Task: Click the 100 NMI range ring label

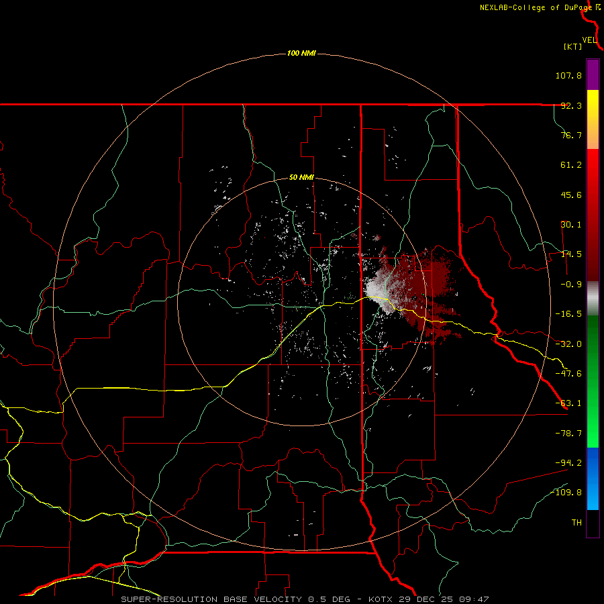Action: (301, 53)
